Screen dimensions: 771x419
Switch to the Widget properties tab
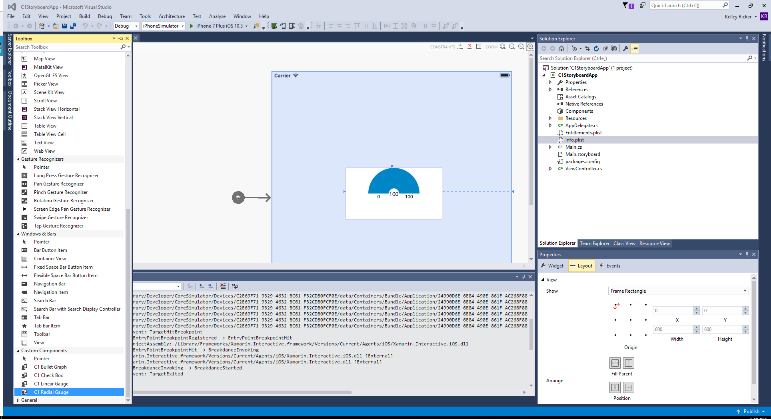(x=552, y=266)
